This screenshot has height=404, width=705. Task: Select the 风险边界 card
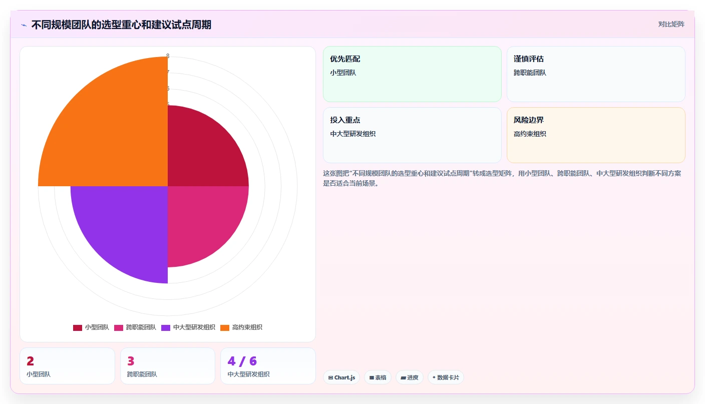click(596, 135)
